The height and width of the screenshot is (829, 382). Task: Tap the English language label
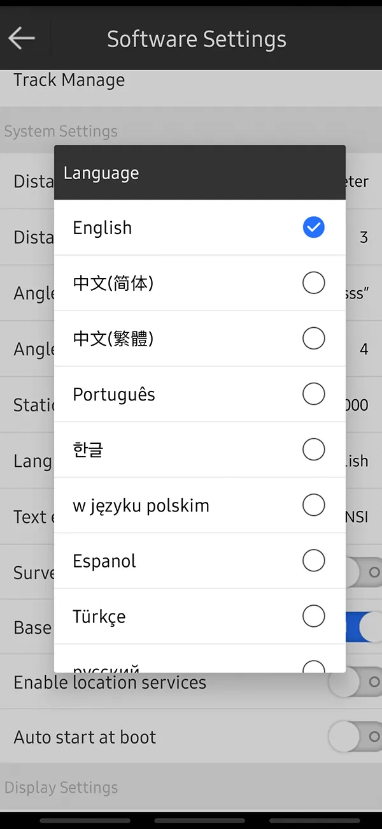coord(103,228)
